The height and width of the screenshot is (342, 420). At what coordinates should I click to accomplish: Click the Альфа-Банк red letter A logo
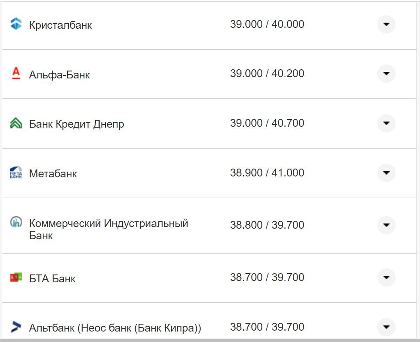pos(17,74)
